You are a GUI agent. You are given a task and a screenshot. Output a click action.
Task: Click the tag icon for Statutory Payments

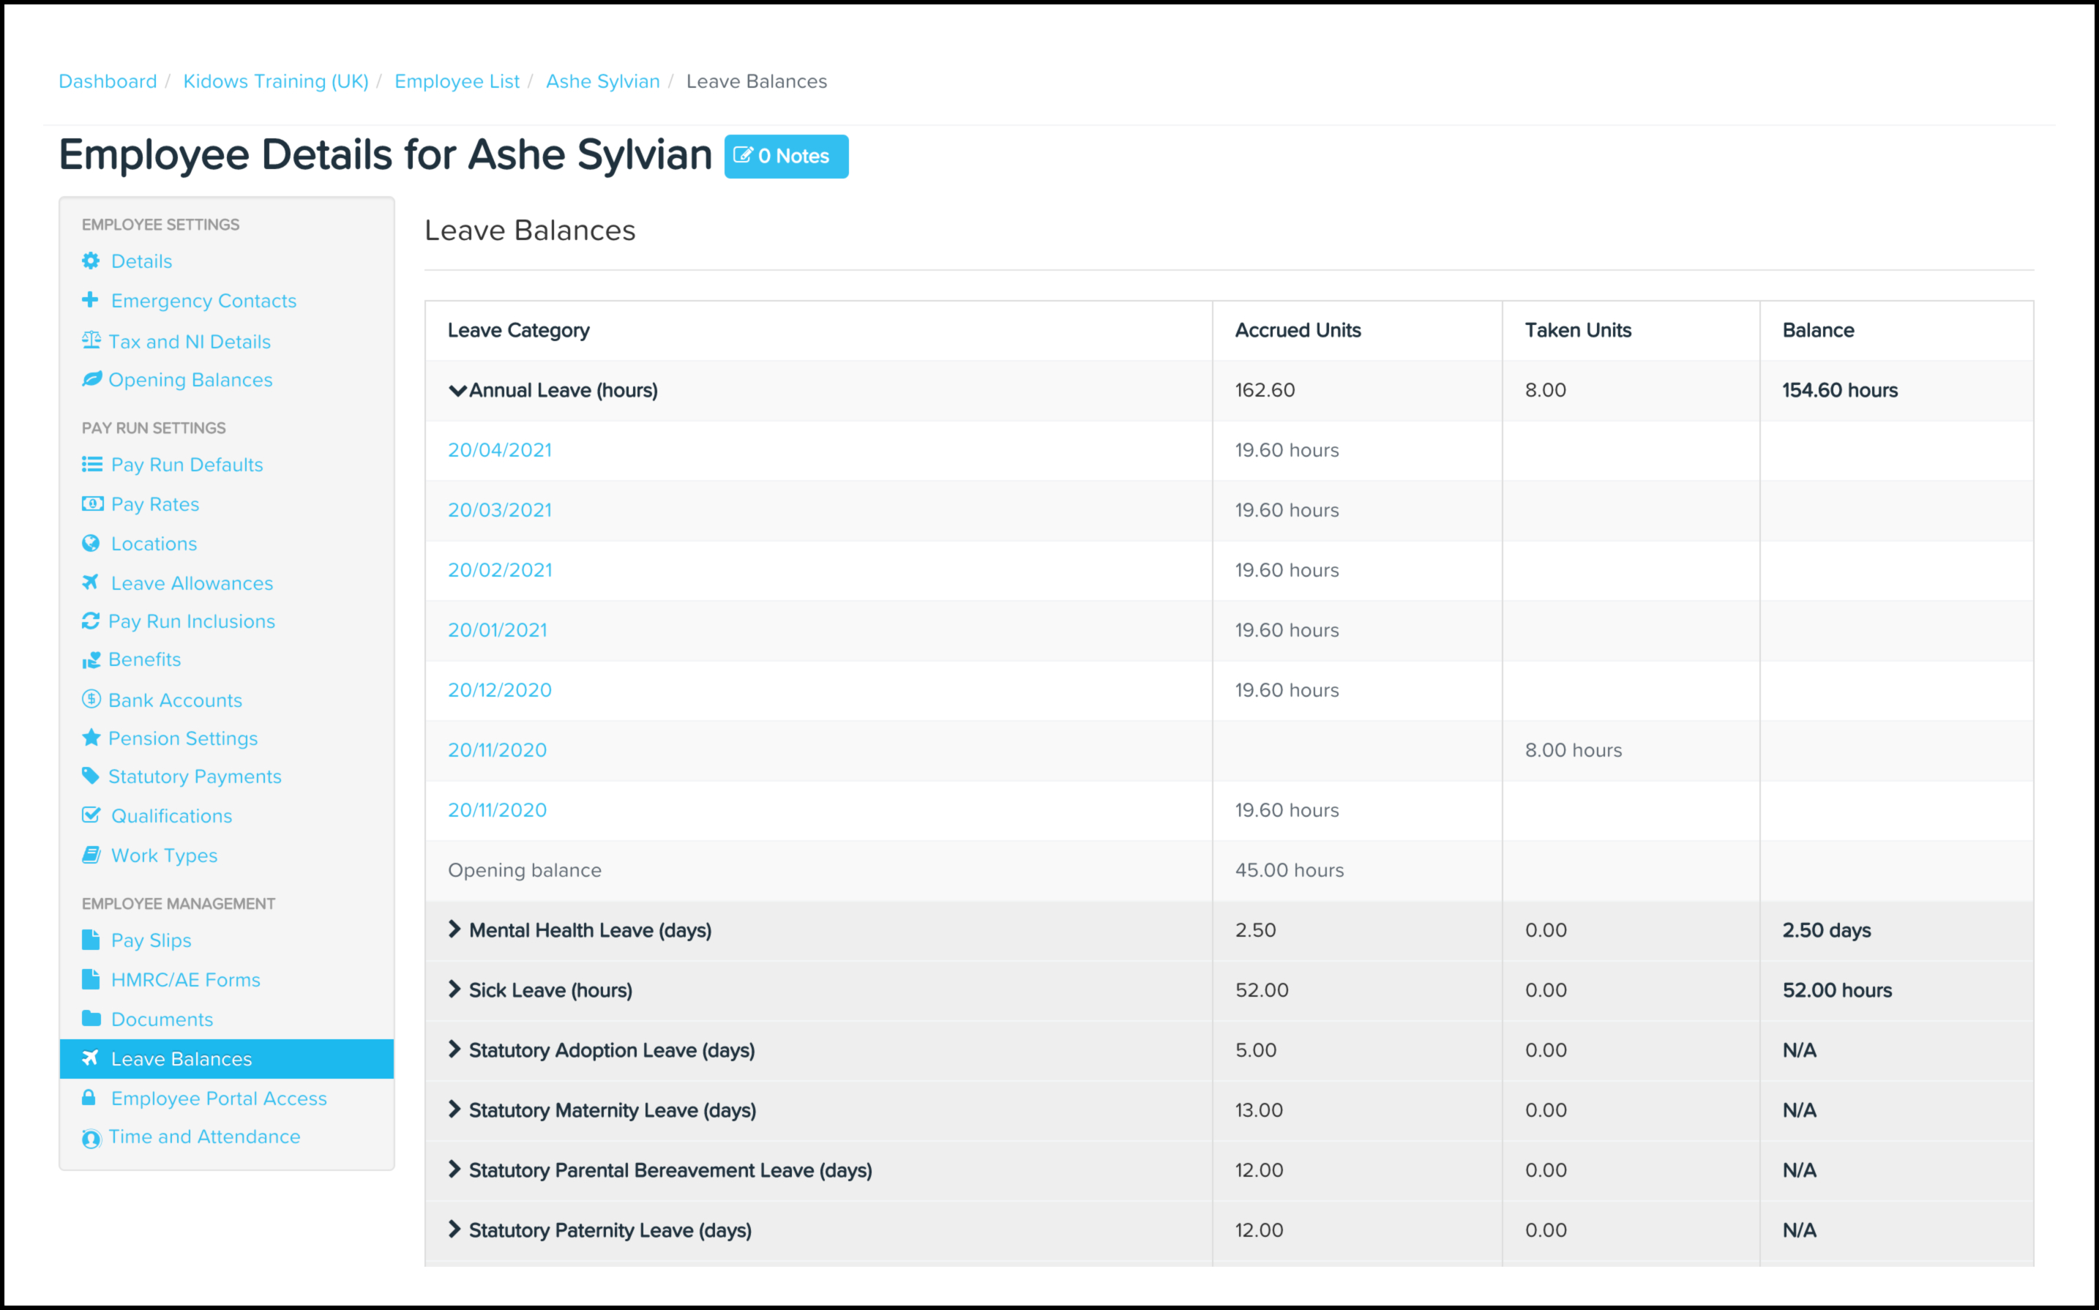click(x=90, y=776)
